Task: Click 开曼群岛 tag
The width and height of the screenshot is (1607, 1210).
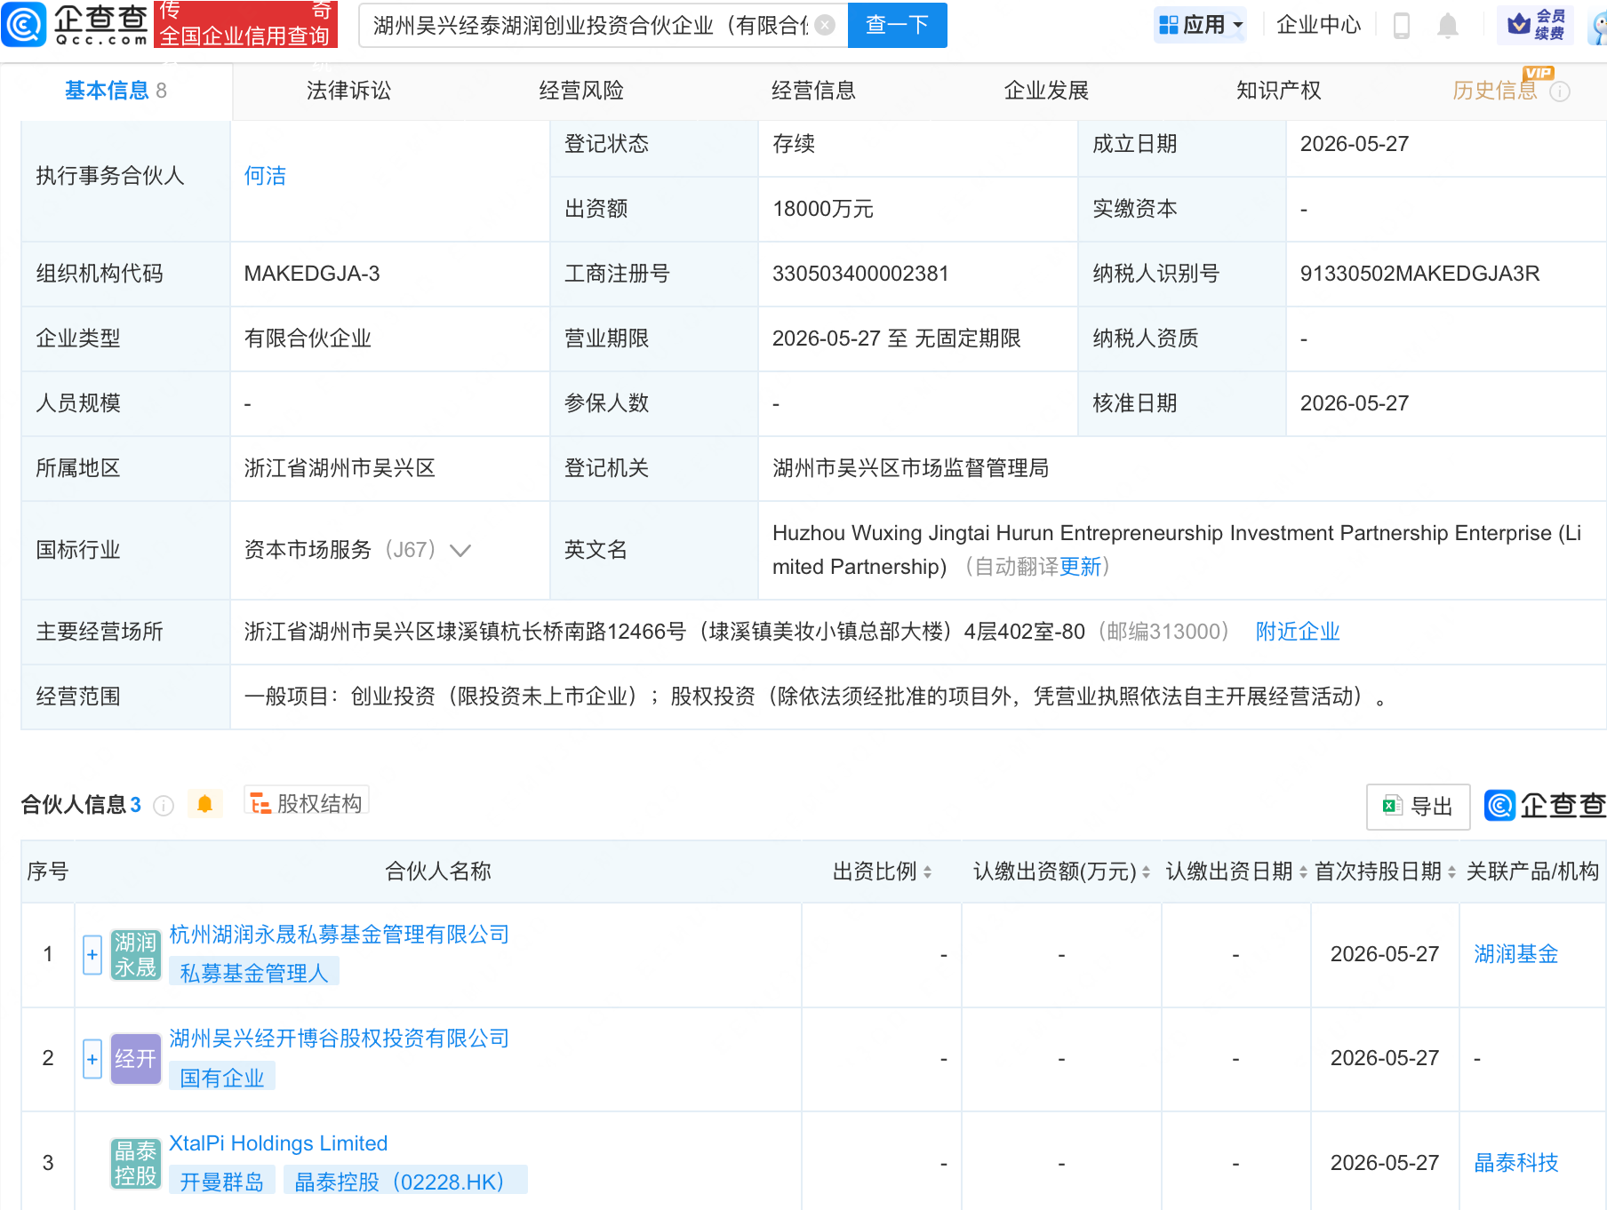Action: pos(222,1182)
